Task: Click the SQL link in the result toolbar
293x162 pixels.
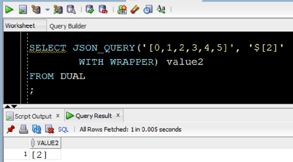Action: point(64,129)
